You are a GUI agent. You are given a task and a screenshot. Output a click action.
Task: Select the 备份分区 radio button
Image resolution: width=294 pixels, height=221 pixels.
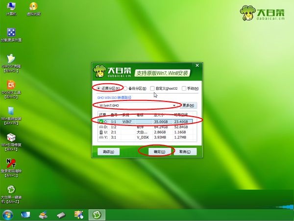point(126,89)
